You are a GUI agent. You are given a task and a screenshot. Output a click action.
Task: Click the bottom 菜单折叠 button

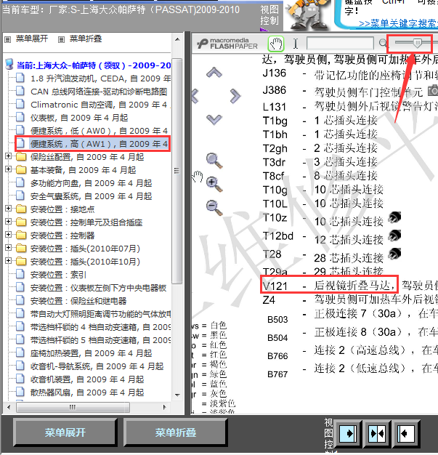(176, 432)
